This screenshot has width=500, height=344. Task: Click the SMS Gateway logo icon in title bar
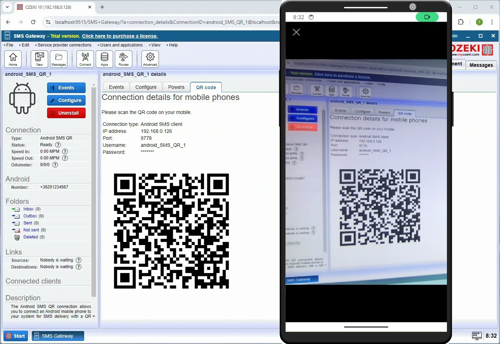click(x=7, y=36)
